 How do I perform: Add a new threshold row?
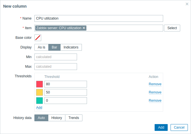(x=39, y=108)
